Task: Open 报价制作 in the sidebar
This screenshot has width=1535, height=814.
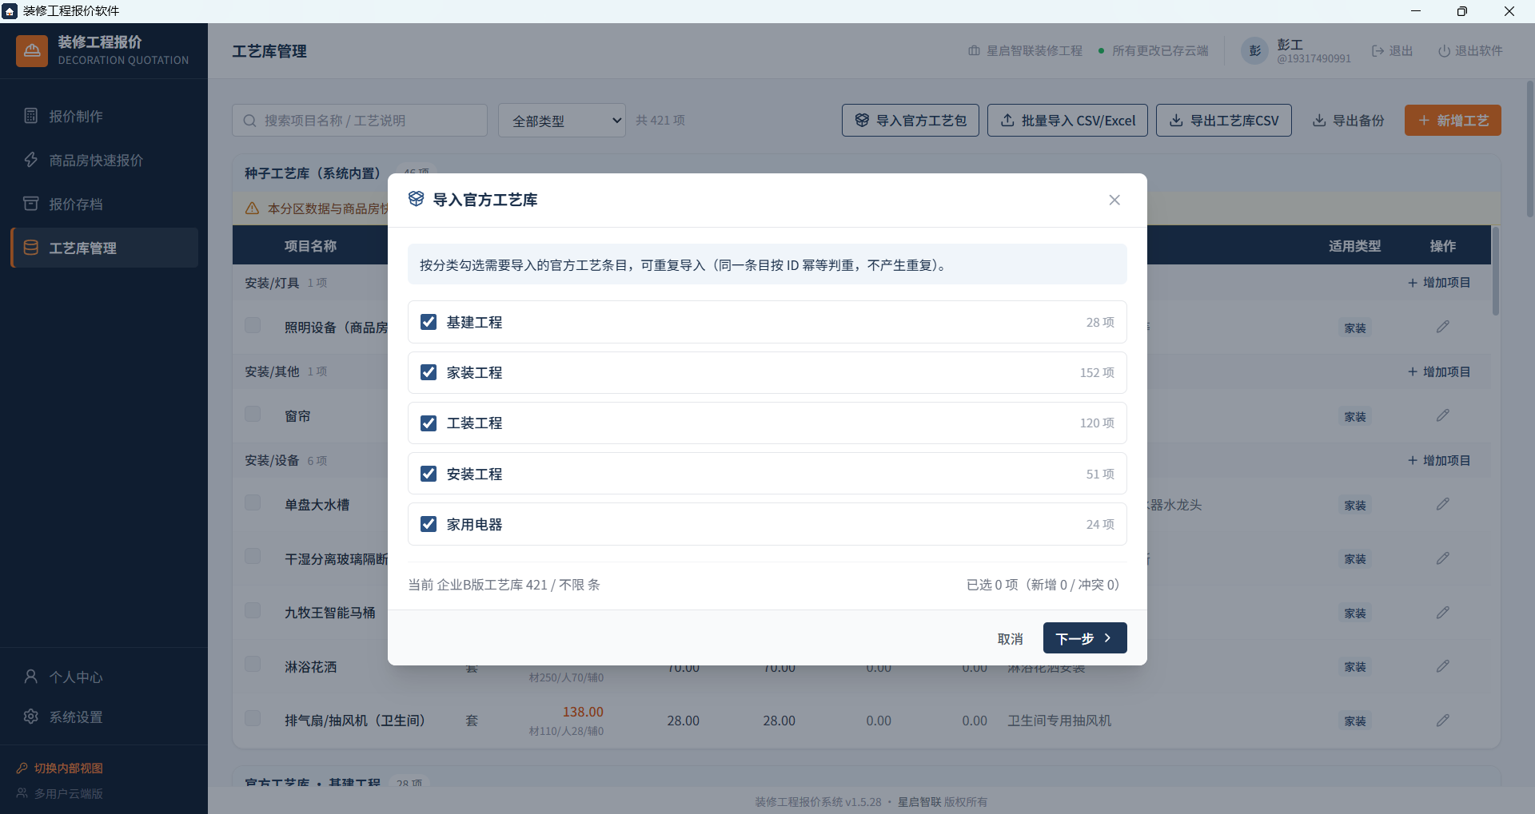Action: 104,116
